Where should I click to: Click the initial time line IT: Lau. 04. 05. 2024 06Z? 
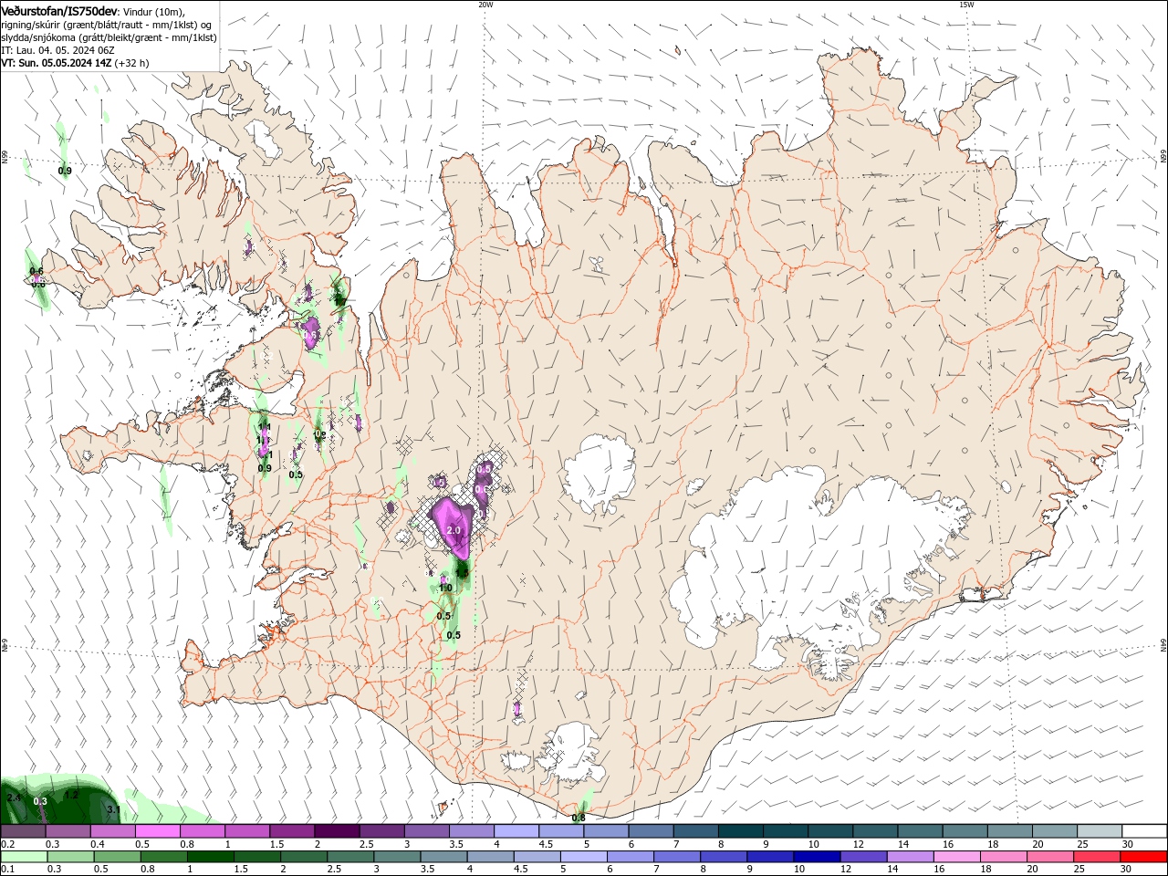pyautogui.click(x=57, y=51)
